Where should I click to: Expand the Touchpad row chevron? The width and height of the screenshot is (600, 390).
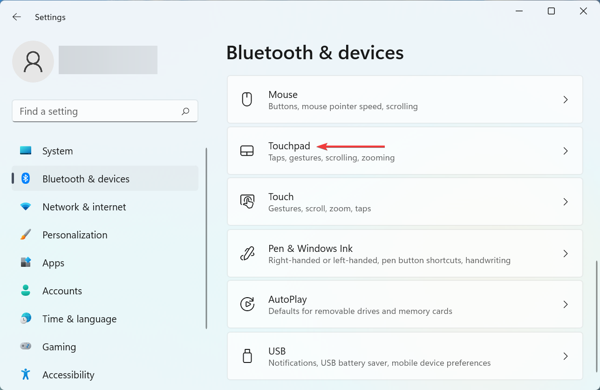click(x=566, y=151)
